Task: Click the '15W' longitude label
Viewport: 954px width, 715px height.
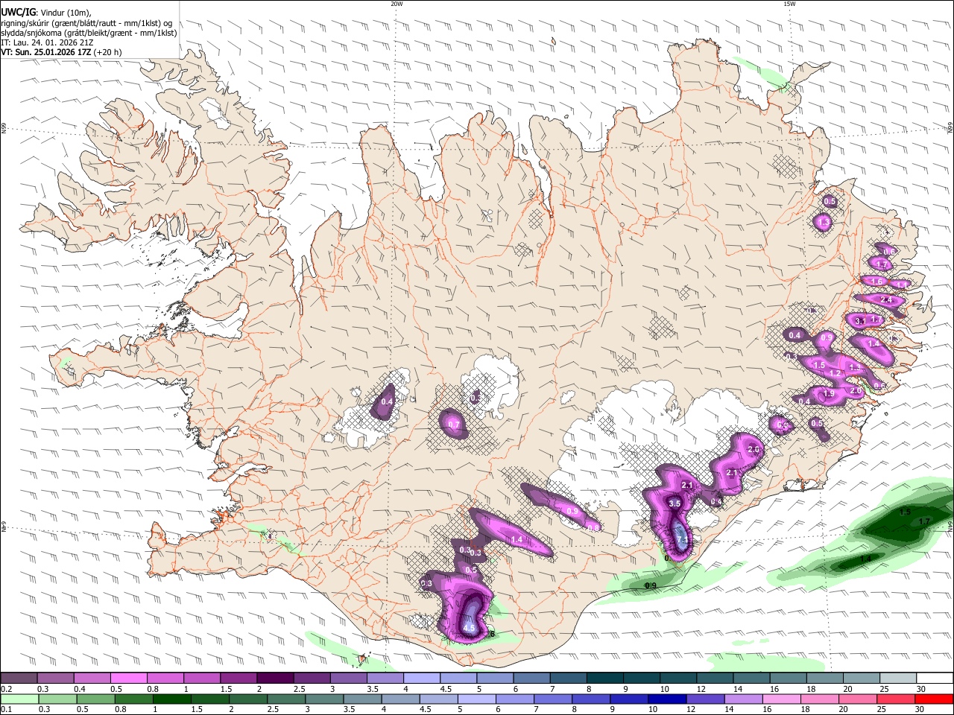Action: point(789,4)
